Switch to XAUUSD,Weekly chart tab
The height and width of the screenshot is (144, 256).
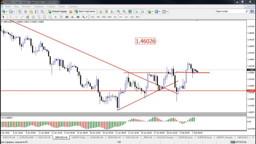(x=165, y=138)
